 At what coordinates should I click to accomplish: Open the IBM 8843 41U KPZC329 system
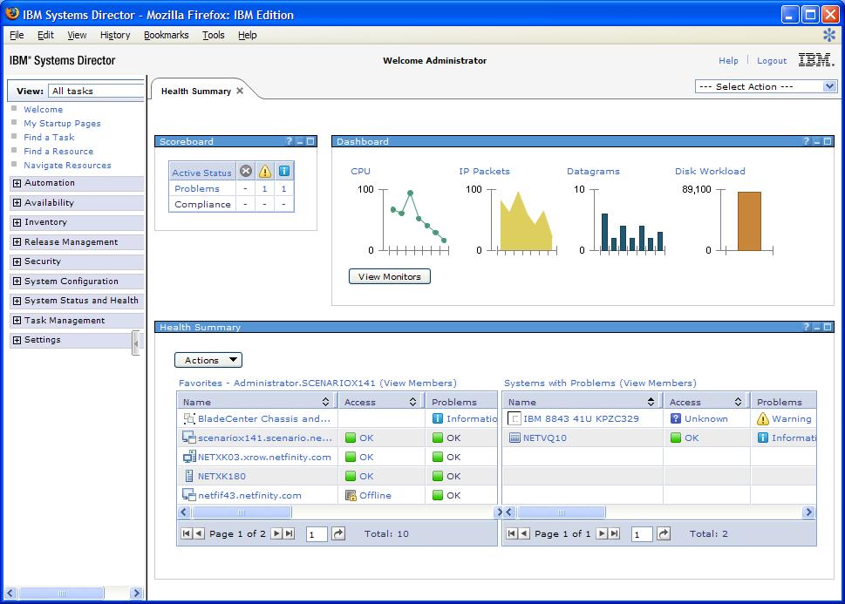coord(581,418)
